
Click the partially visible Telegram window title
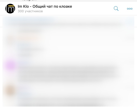[29, 0]
